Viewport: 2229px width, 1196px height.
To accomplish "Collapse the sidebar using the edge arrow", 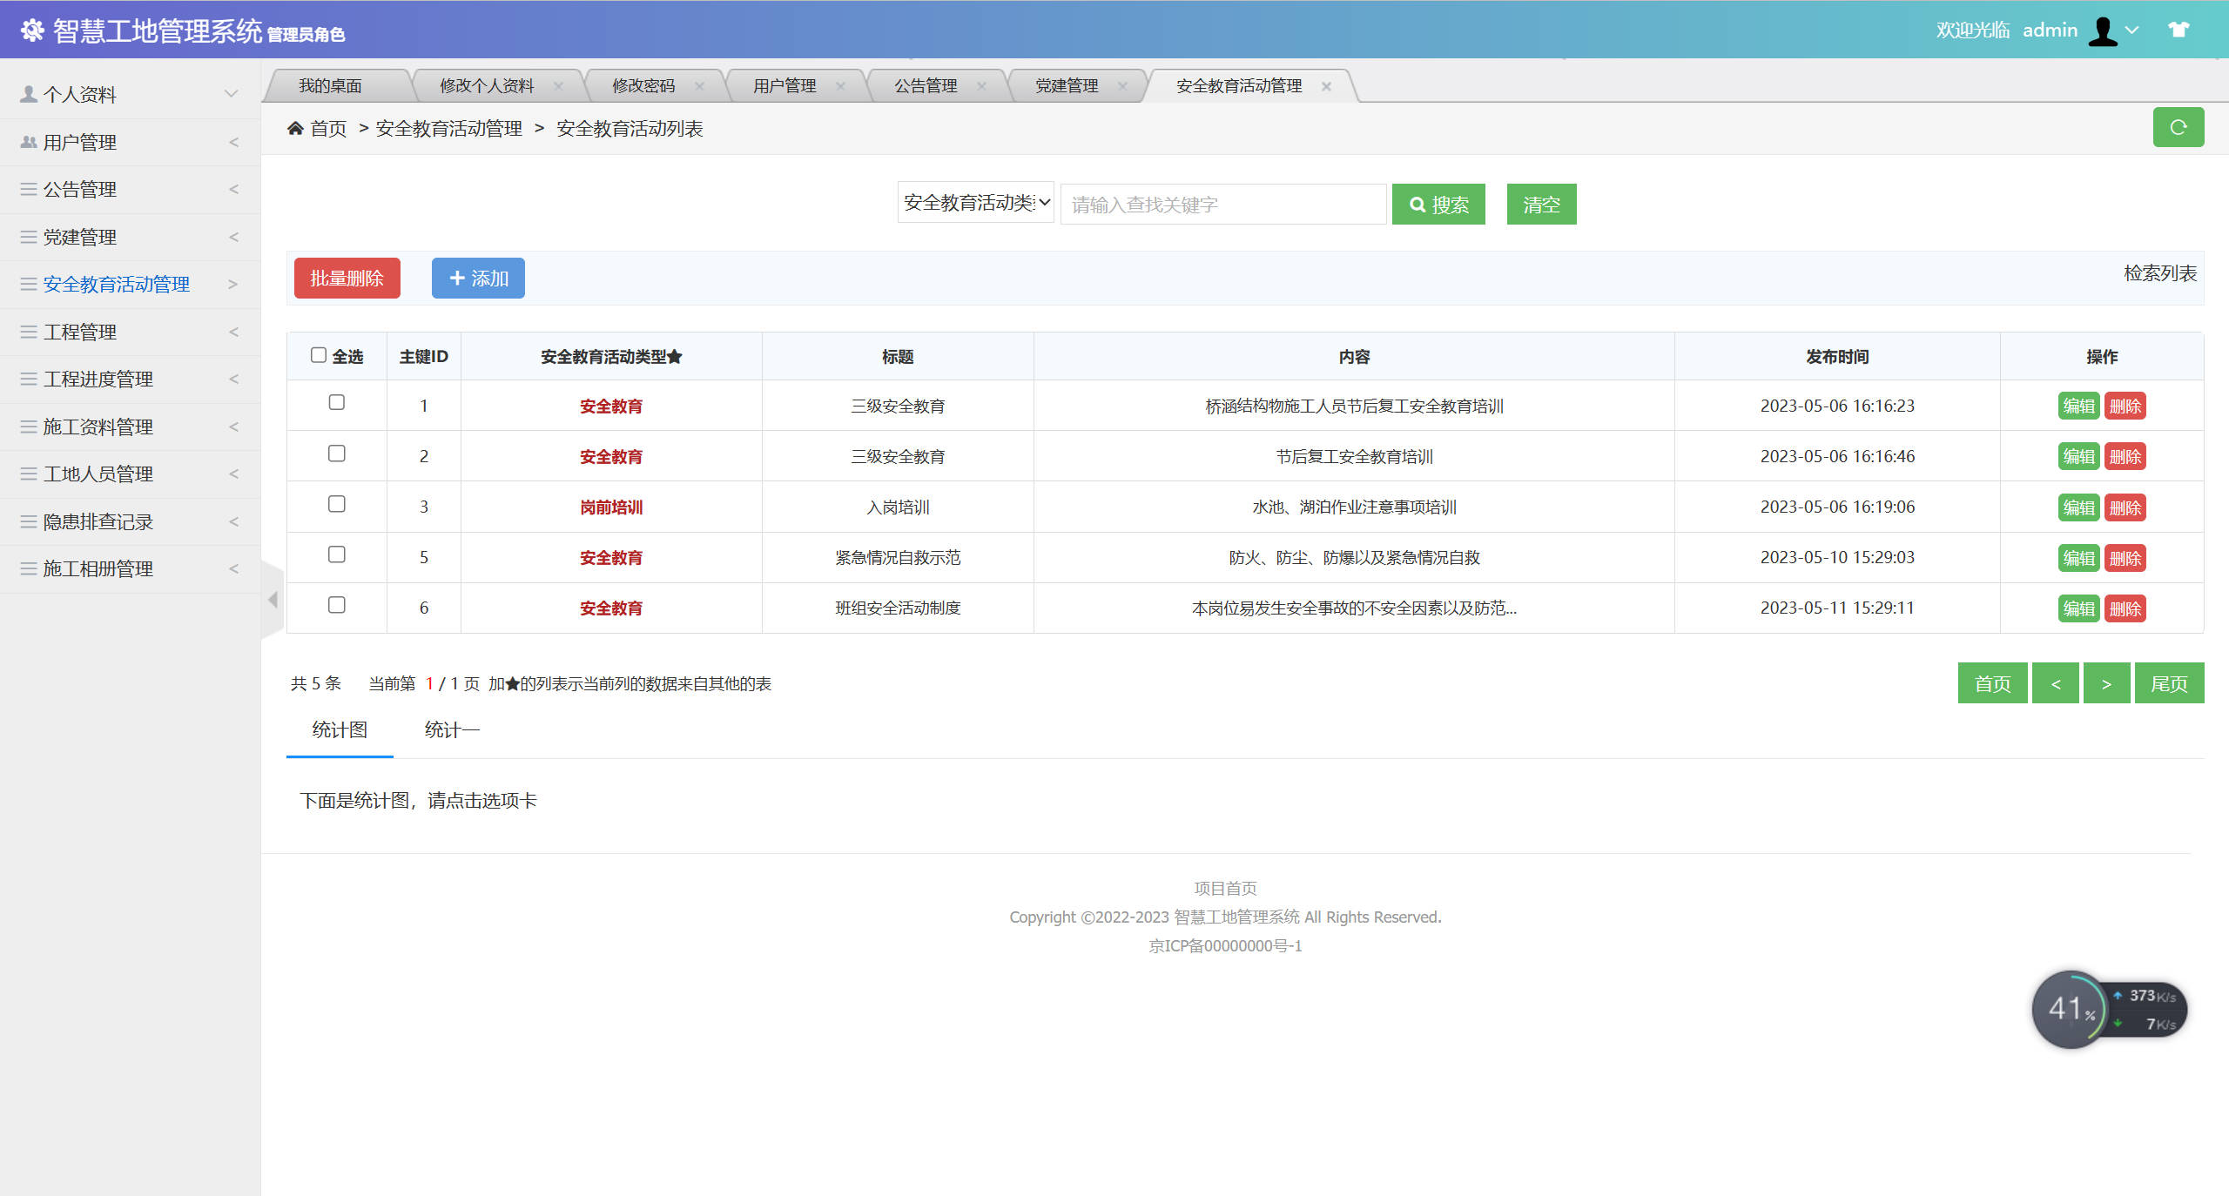I will point(272,599).
